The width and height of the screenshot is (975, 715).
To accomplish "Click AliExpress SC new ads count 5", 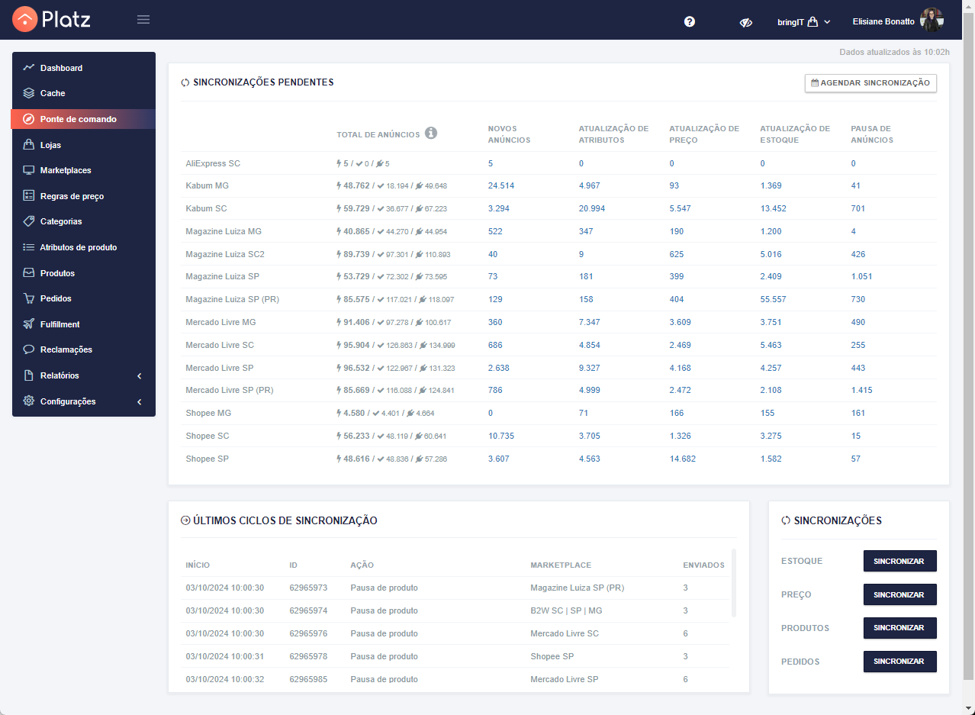I will click(x=491, y=163).
